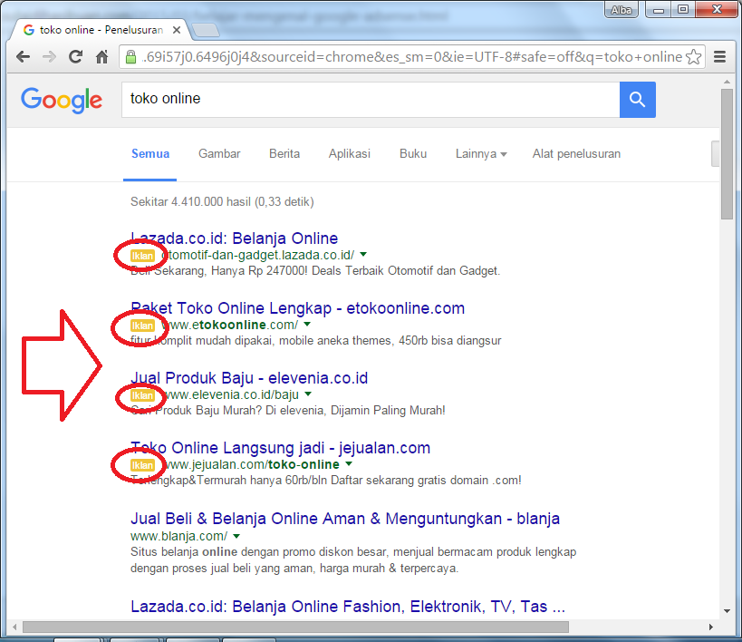
Task: Click the Google logo
Action: [61, 101]
